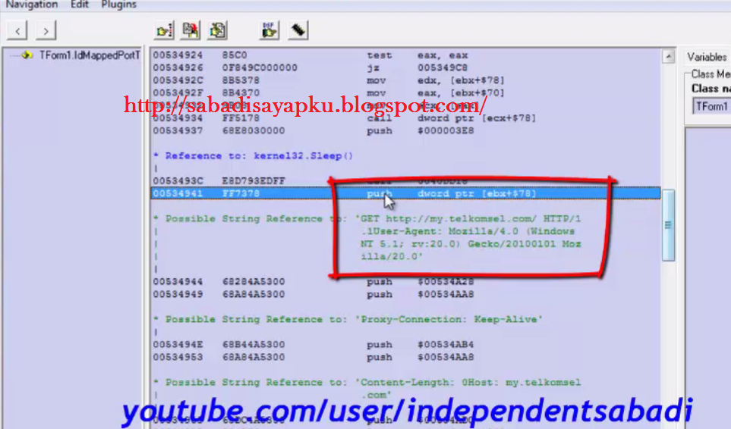Click the first toolbar icon with folder and list
Screen dimensions: 731x429
[x=164, y=30]
